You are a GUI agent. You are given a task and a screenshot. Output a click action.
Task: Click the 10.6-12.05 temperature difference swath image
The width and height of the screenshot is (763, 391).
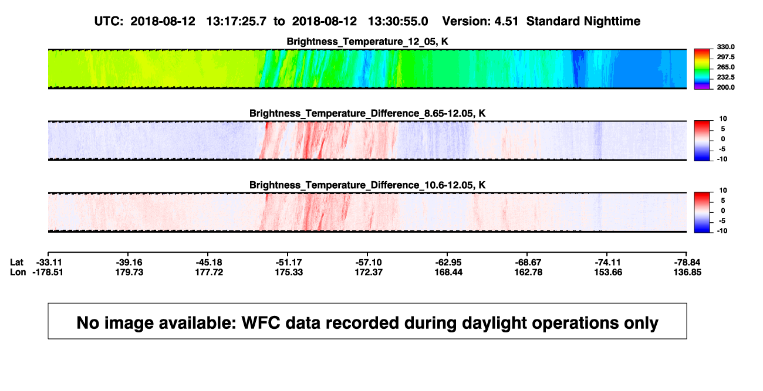click(367, 212)
